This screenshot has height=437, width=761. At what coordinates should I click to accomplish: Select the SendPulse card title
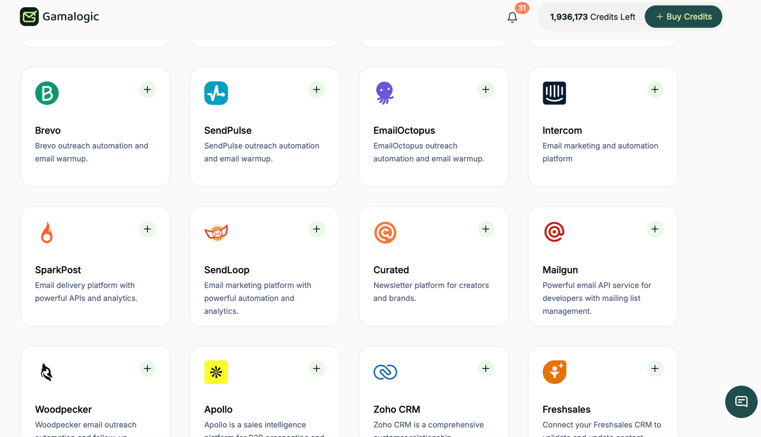point(228,130)
